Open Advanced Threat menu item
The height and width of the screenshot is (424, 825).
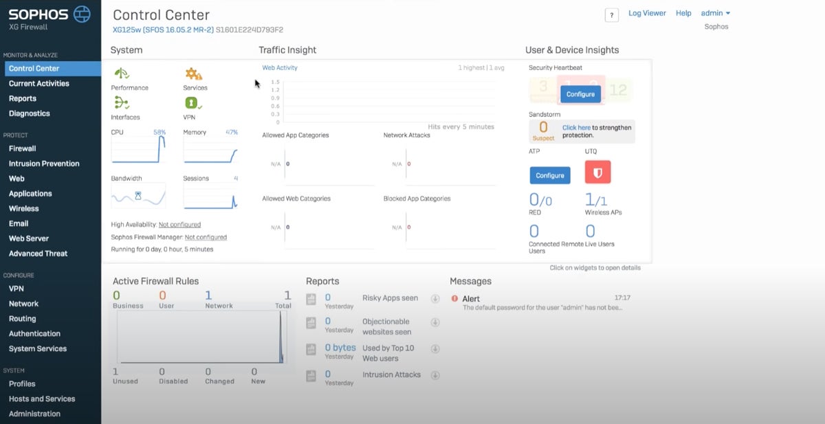click(38, 254)
